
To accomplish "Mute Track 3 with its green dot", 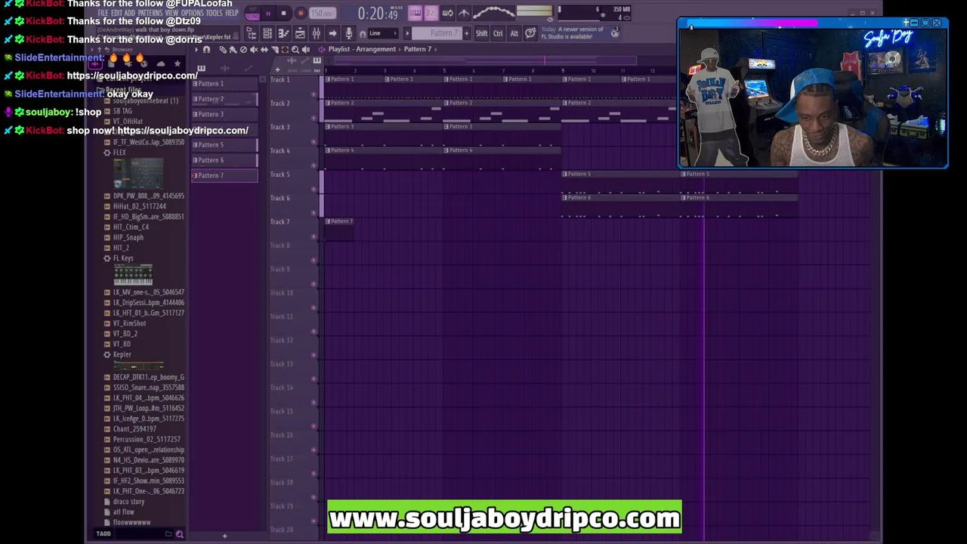I will pyautogui.click(x=314, y=141).
